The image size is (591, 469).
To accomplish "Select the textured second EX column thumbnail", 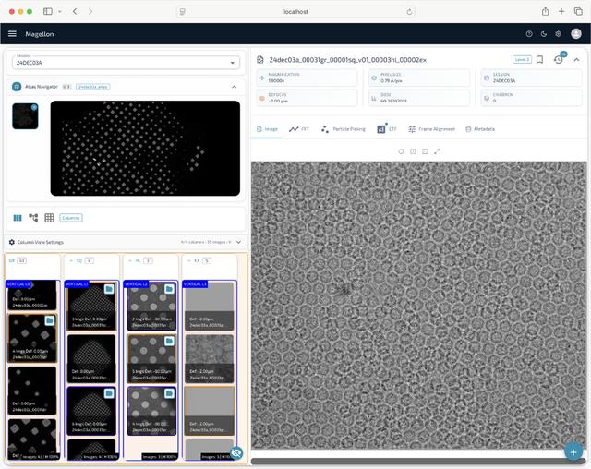I will [210, 358].
